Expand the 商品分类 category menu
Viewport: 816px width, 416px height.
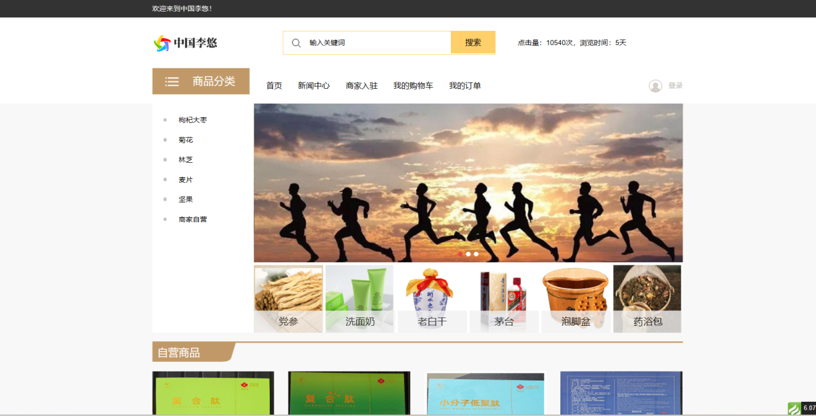213,82
